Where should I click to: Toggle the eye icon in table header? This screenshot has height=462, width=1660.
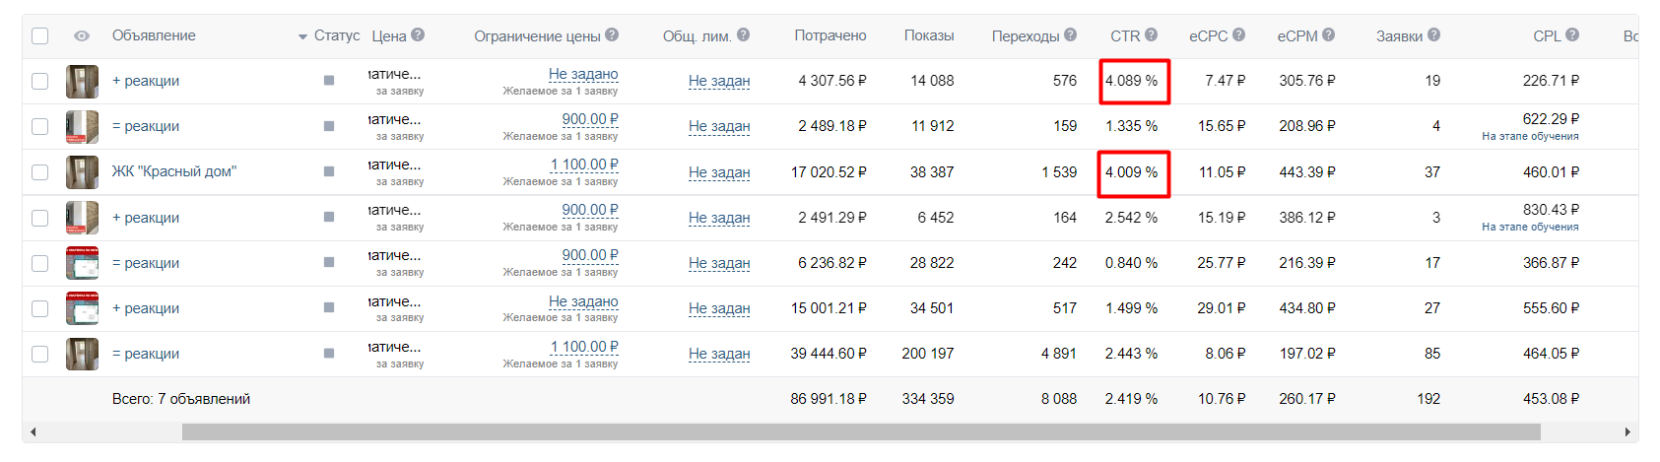tap(82, 35)
